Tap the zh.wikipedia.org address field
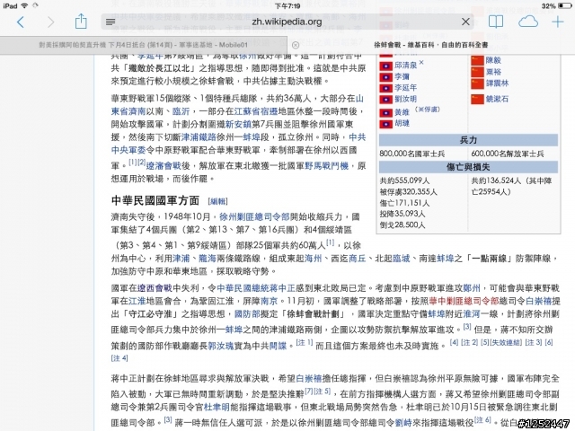575x431 pixels. tap(287, 22)
